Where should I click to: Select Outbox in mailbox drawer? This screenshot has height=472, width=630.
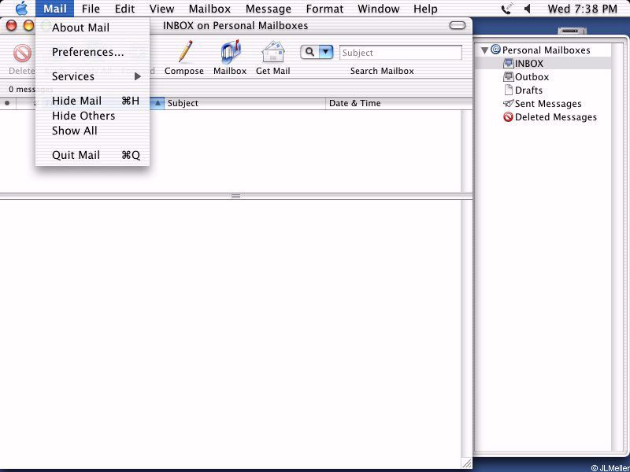[543, 76]
